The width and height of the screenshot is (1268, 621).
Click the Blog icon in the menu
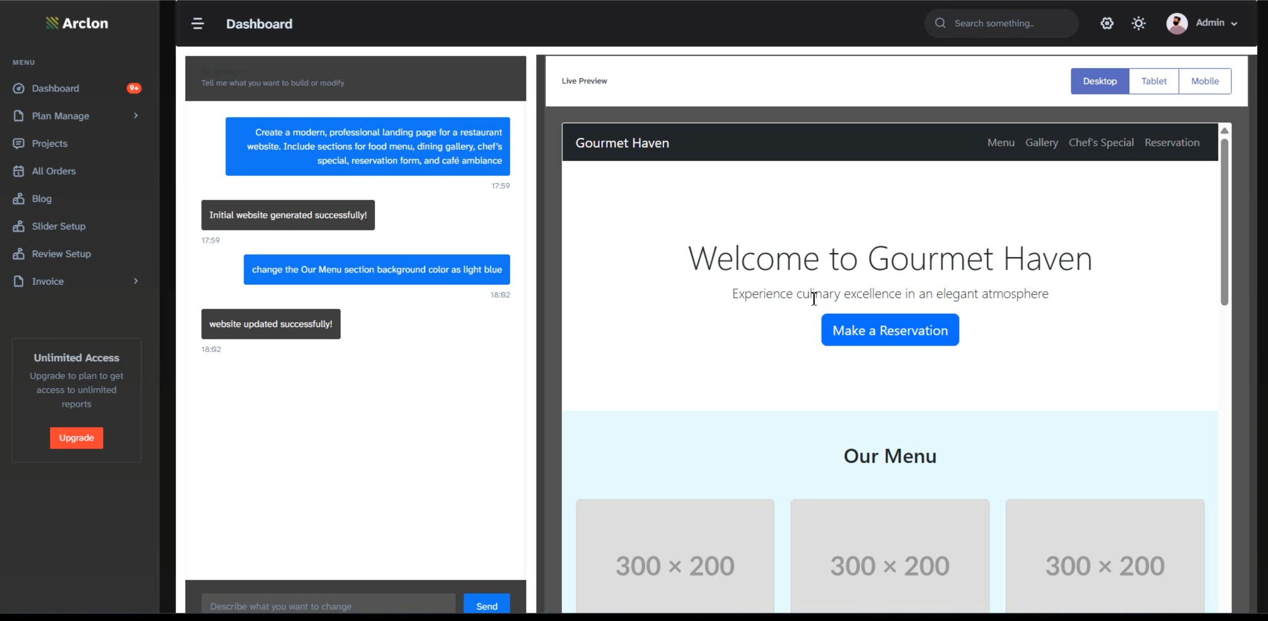[x=19, y=199]
